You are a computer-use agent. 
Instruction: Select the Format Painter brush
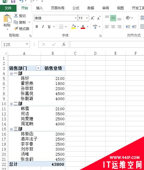[x=16, y=29]
